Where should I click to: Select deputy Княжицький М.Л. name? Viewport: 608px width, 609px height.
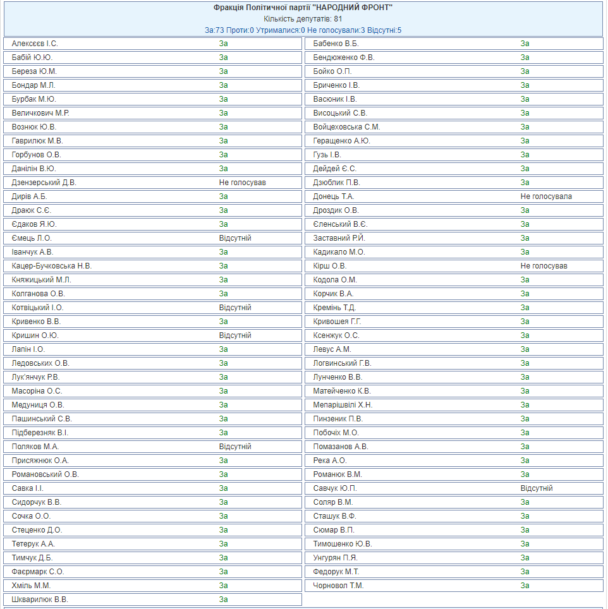pos(42,280)
